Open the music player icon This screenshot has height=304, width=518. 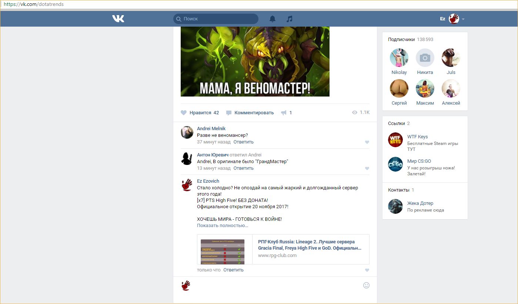click(x=290, y=19)
